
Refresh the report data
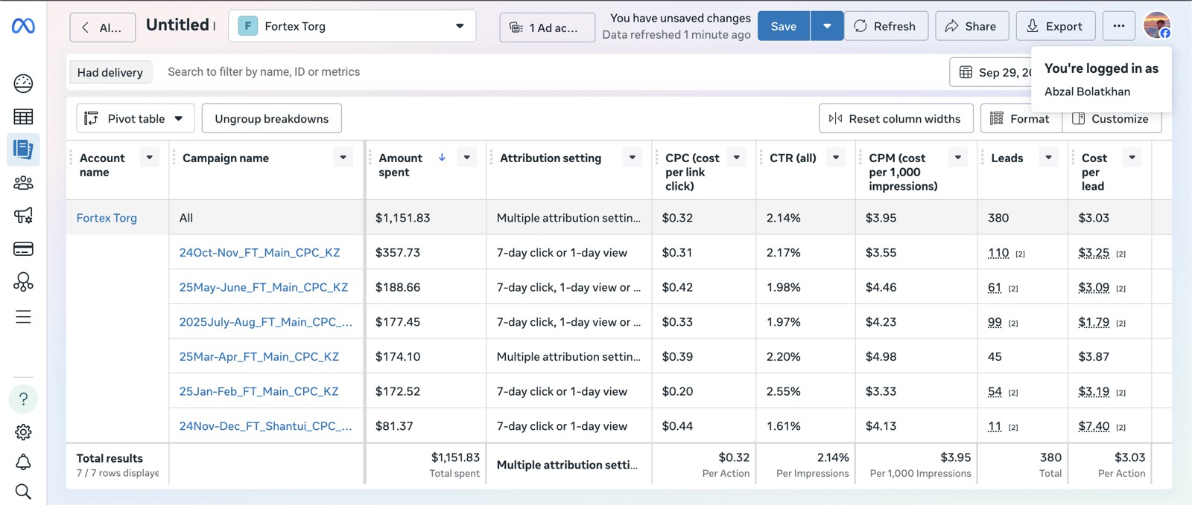point(886,26)
